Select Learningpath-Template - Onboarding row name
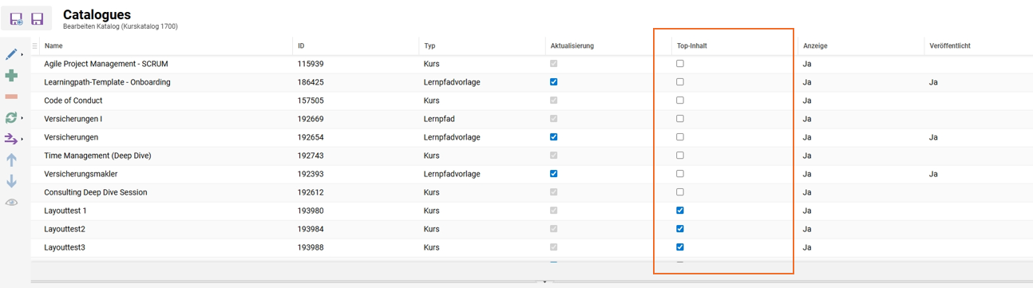 107,82
